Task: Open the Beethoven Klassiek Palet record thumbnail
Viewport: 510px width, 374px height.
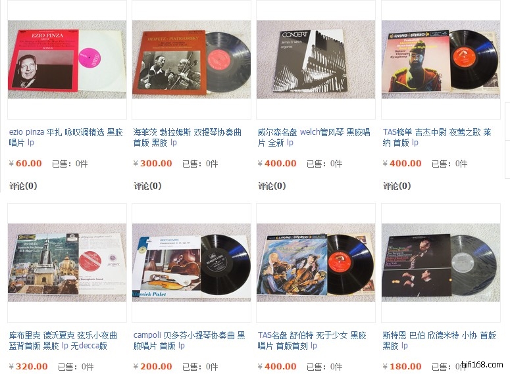Action: coord(191,262)
